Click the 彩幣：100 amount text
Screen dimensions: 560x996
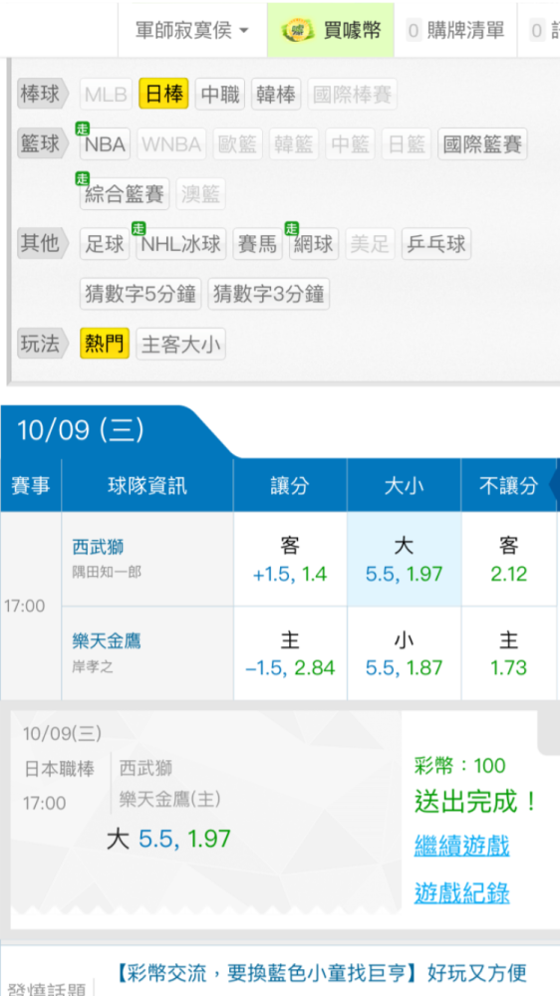pos(460,765)
